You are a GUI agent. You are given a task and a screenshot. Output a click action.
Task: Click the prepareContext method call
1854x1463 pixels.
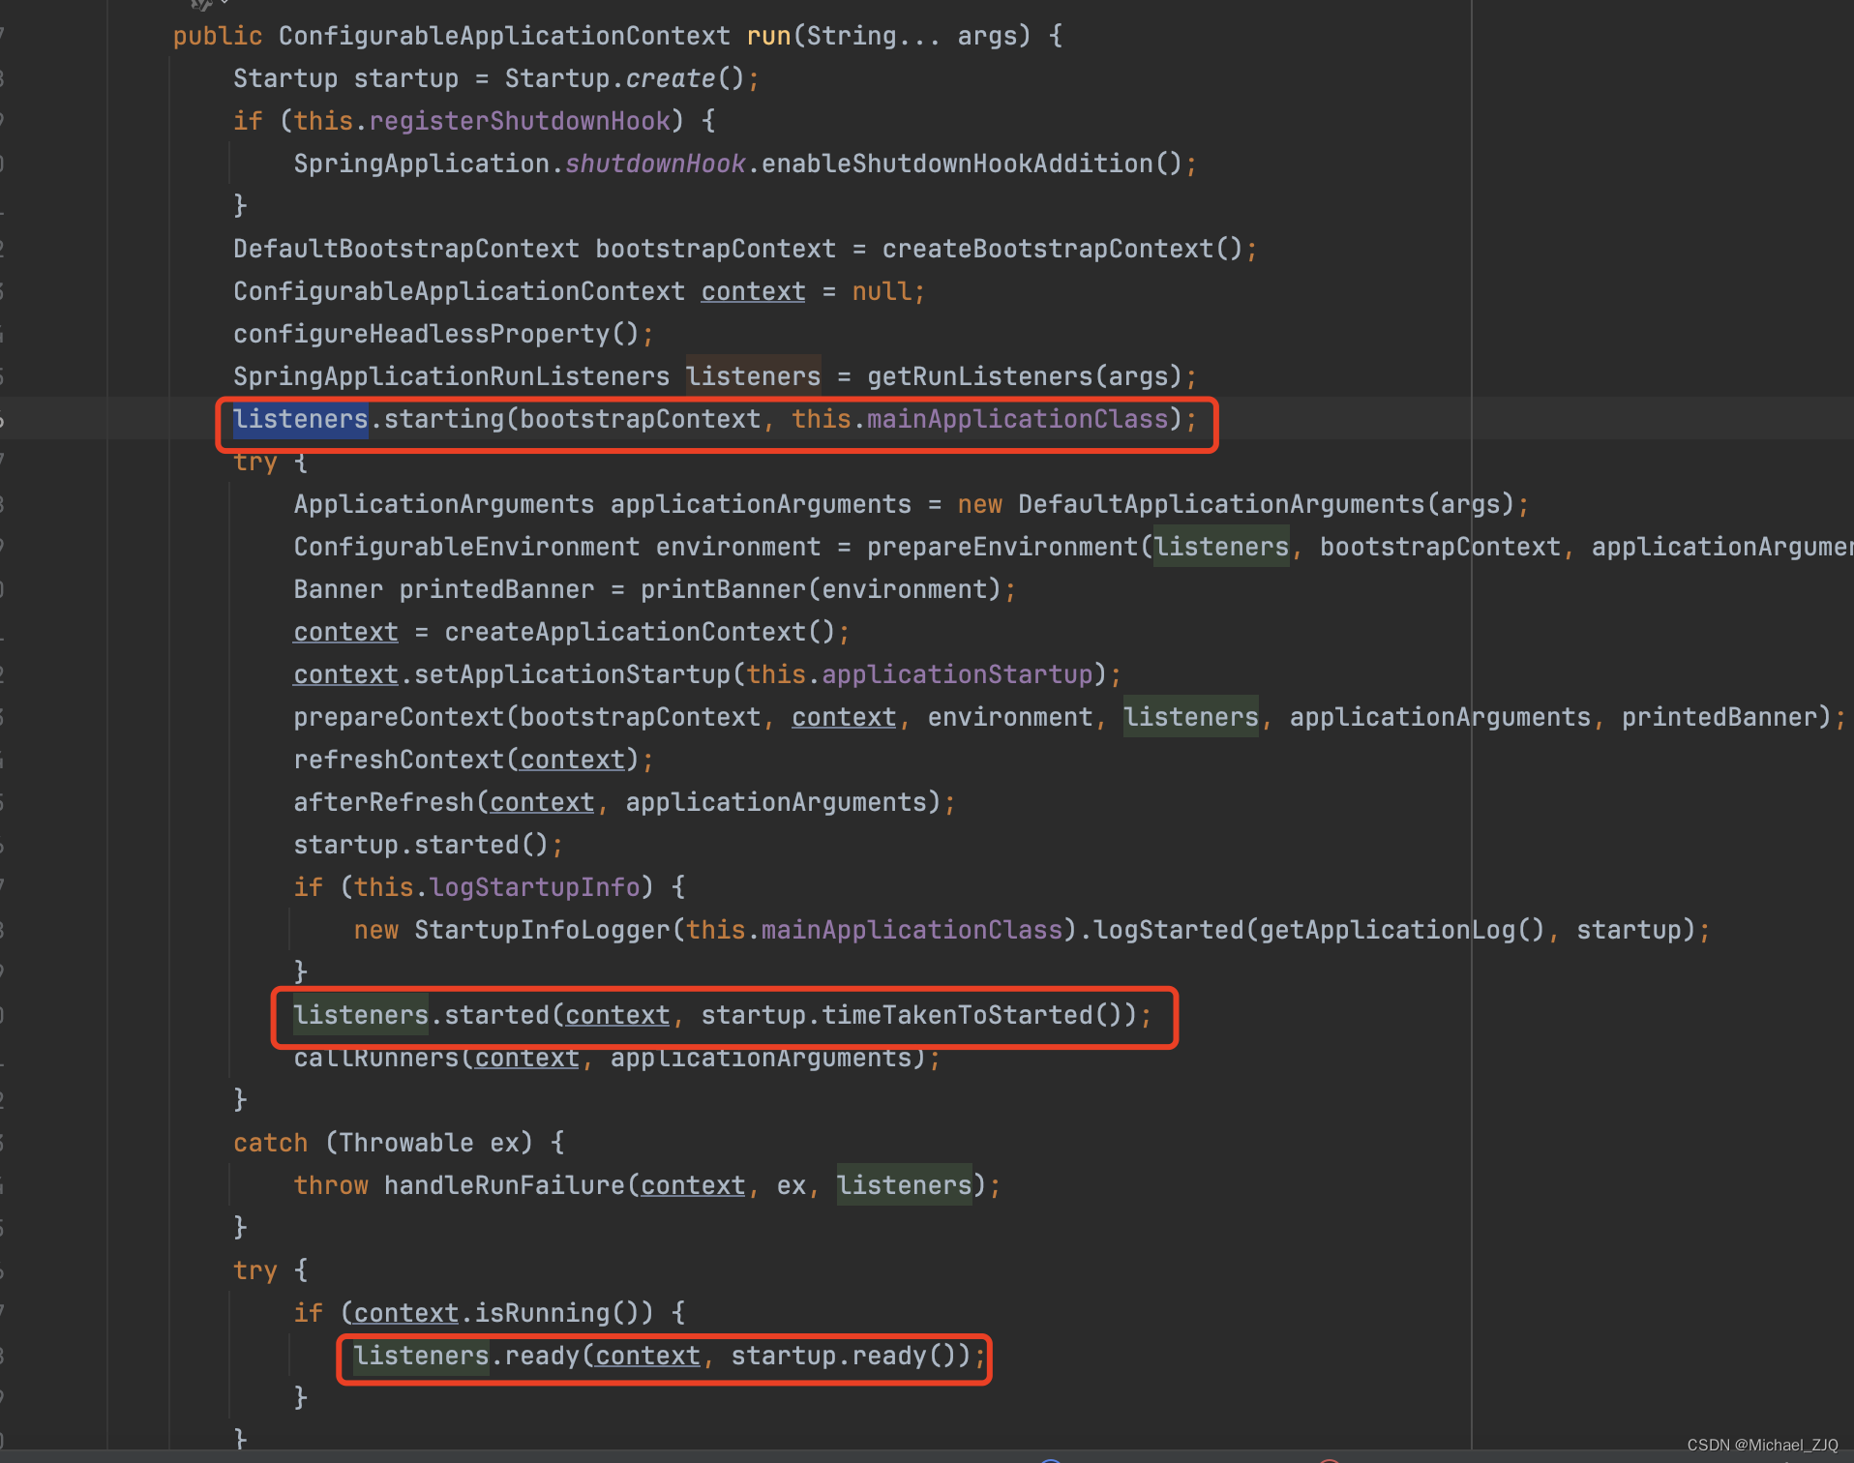click(x=399, y=717)
